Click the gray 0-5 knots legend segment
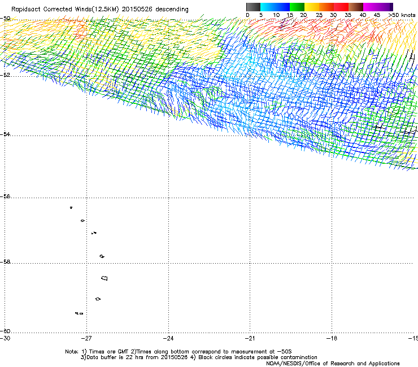 (x=254, y=7)
